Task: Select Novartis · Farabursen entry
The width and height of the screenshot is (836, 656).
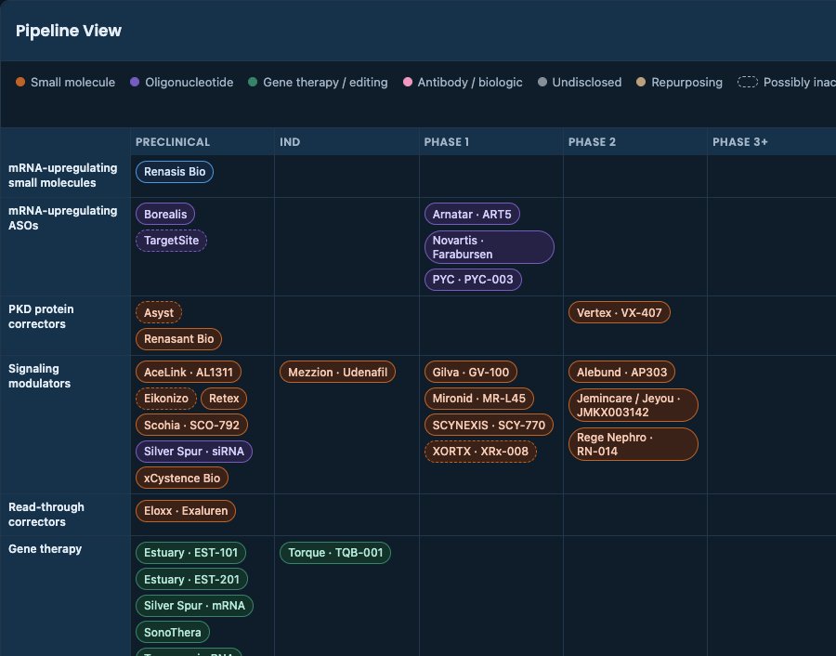Action: pos(489,247)
